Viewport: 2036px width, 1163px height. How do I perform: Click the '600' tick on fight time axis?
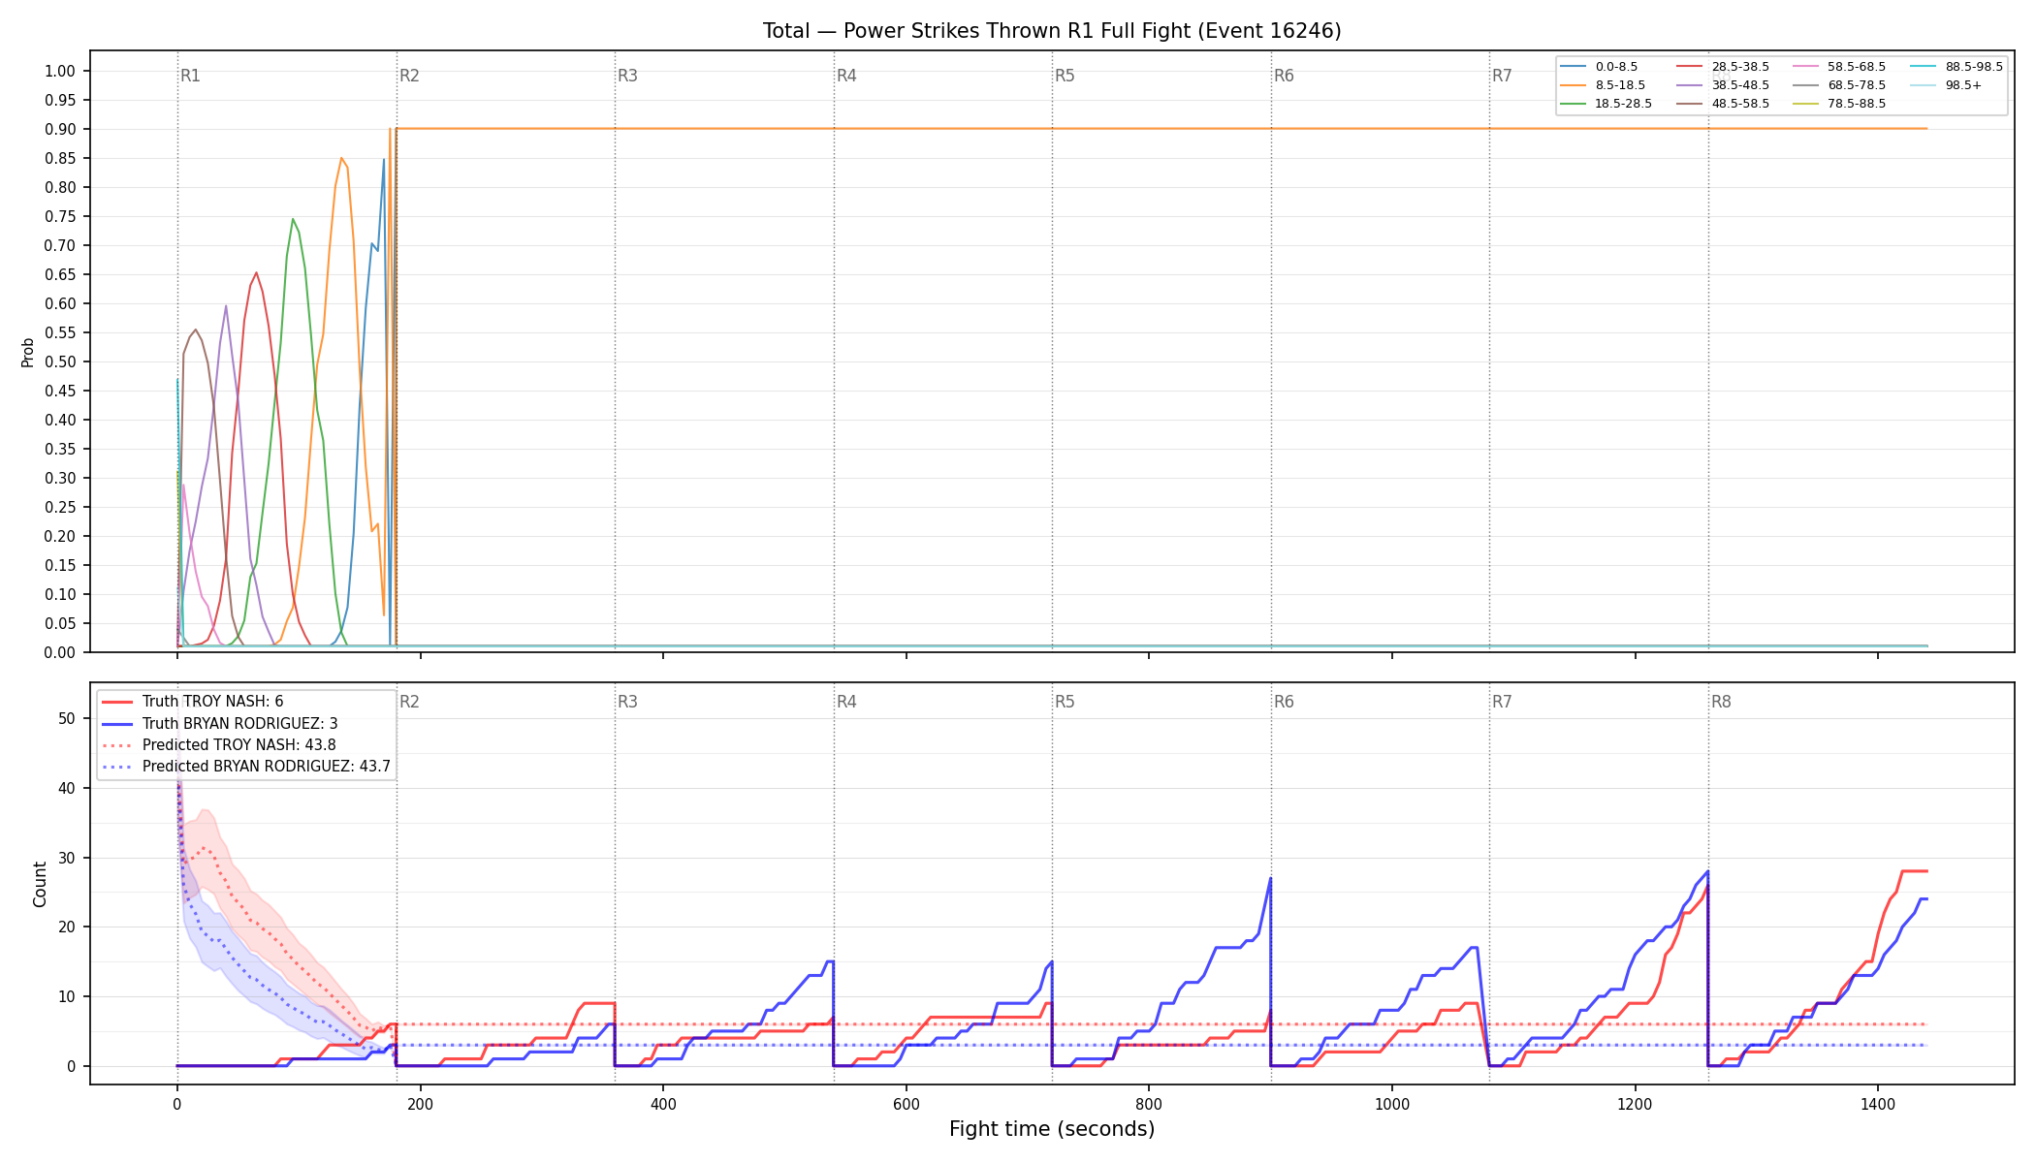point(906,1103)
